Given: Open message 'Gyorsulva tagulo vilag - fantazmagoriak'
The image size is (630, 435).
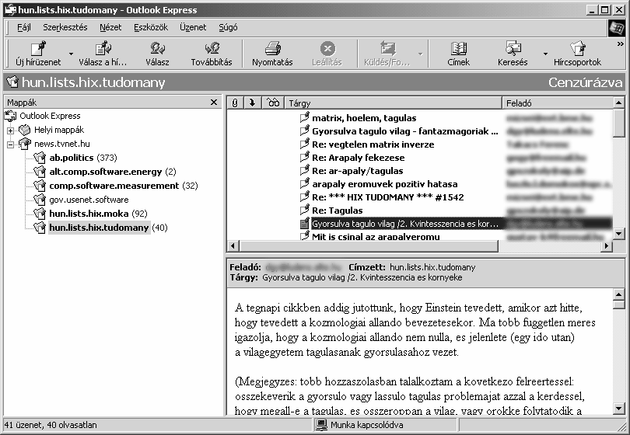Looking at the screenshot, I should (x=404, y=131).
